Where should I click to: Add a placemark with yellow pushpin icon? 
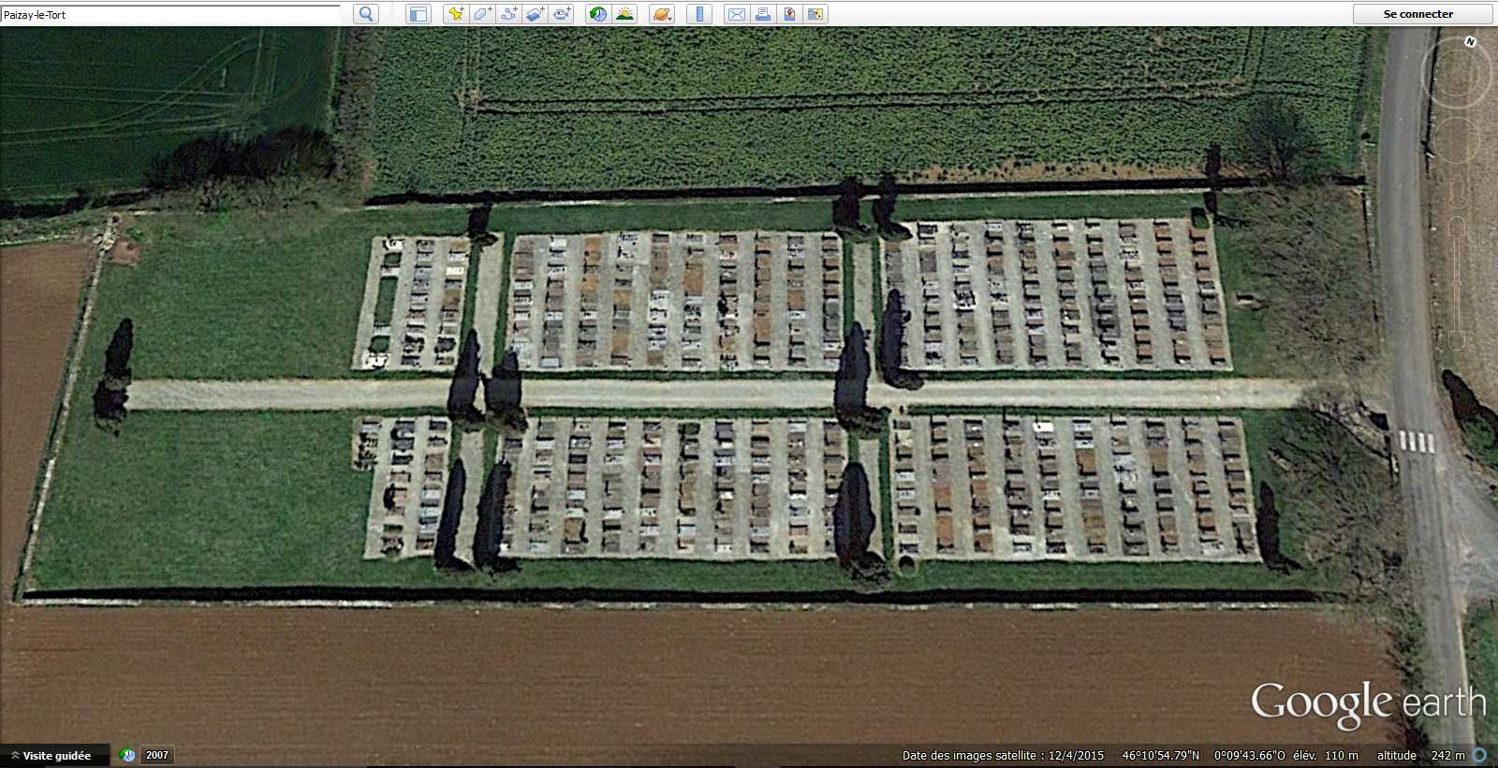point(456,14)
